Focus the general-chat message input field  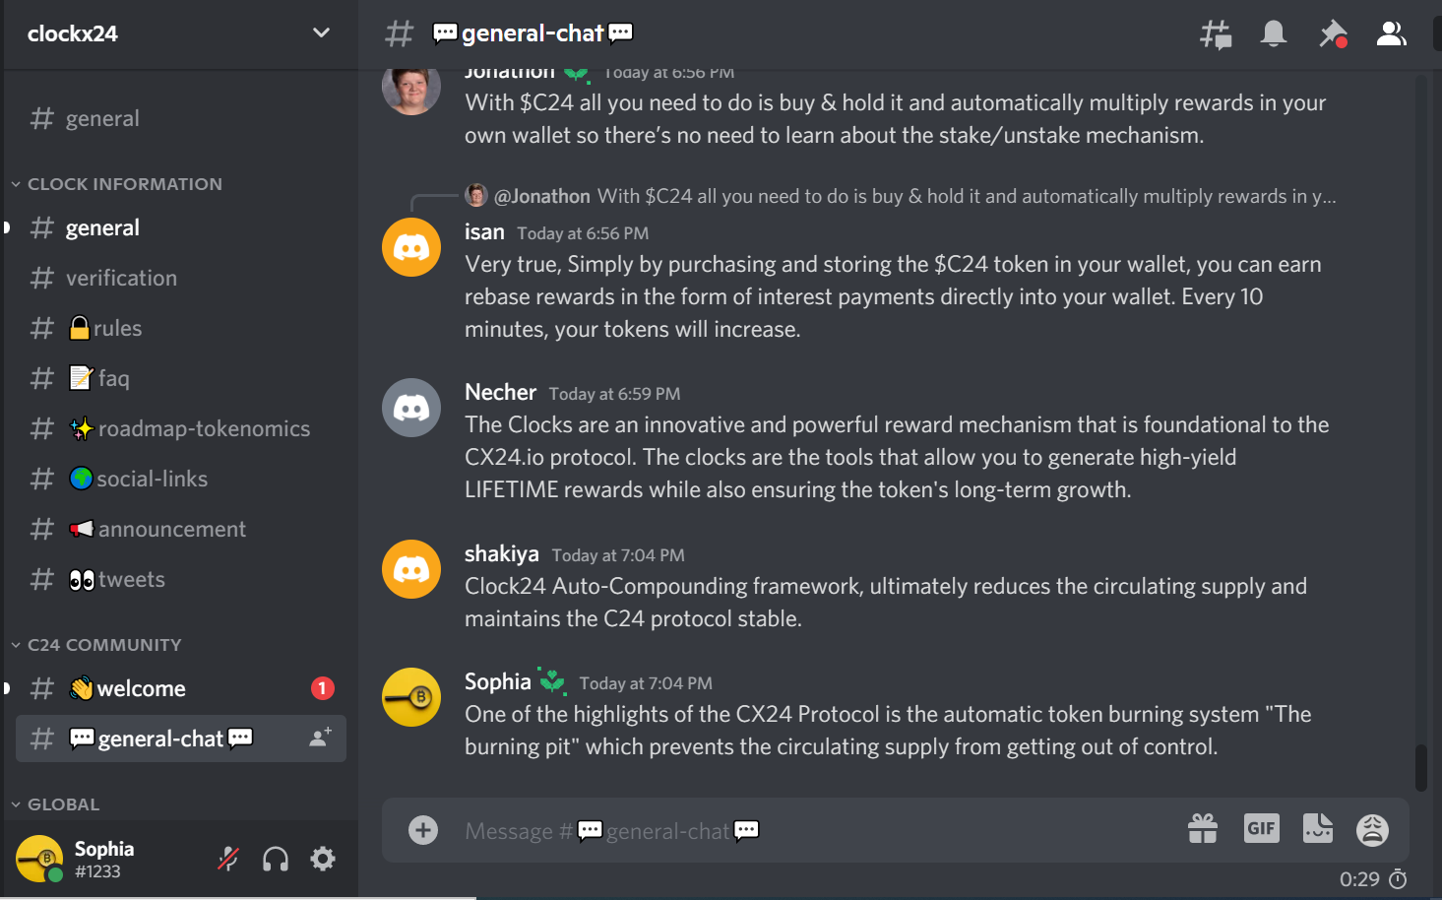886,830
